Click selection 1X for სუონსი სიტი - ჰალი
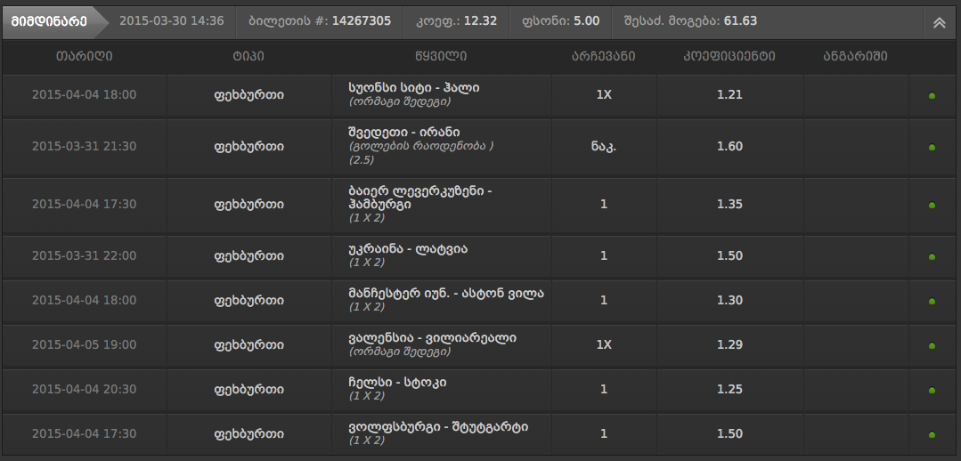Screen dimensions: 961x461 click(604, 95)
